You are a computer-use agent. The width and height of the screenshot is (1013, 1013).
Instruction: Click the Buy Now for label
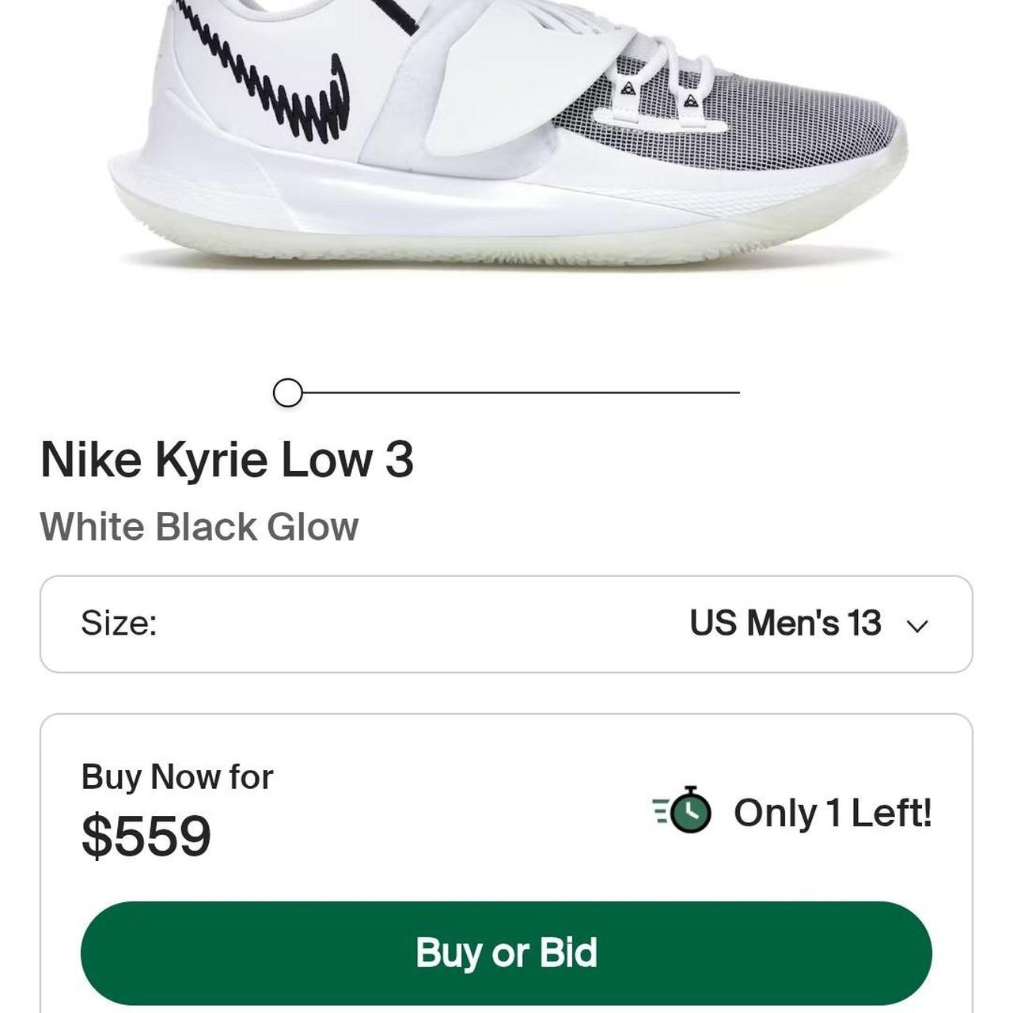point(176,777)
